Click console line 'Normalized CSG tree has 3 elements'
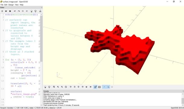This screenshot has width=184, height=109. pos(56,102)
